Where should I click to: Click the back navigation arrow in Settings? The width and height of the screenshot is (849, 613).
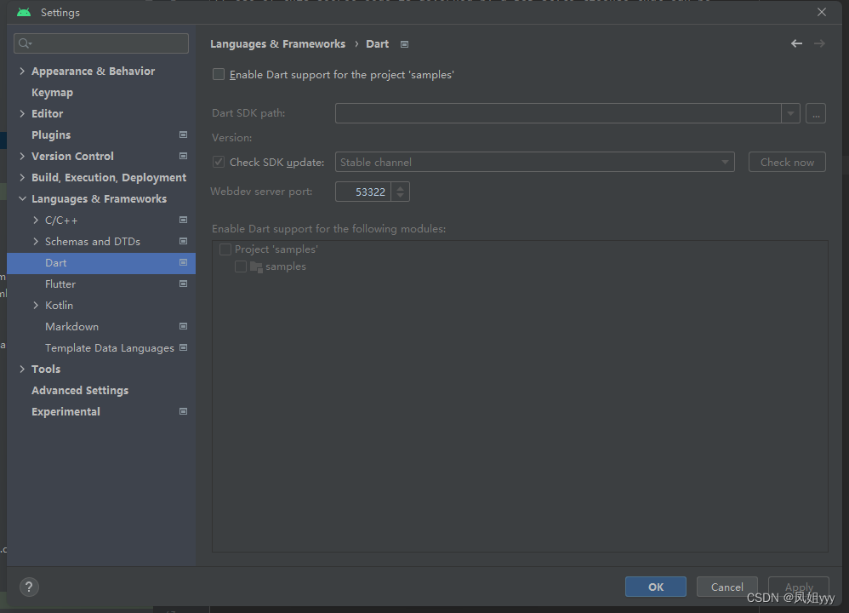coord(796,43)
